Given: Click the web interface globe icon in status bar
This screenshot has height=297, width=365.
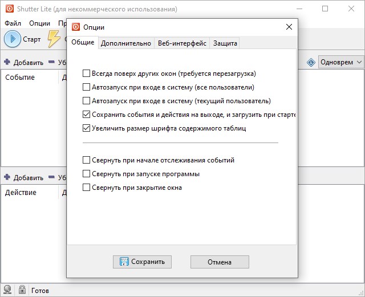Looking at the screenshot, I should (7, 290).
